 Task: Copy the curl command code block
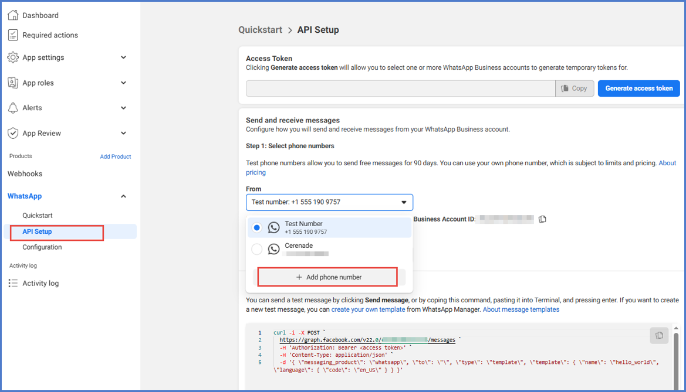pos(659,335)
